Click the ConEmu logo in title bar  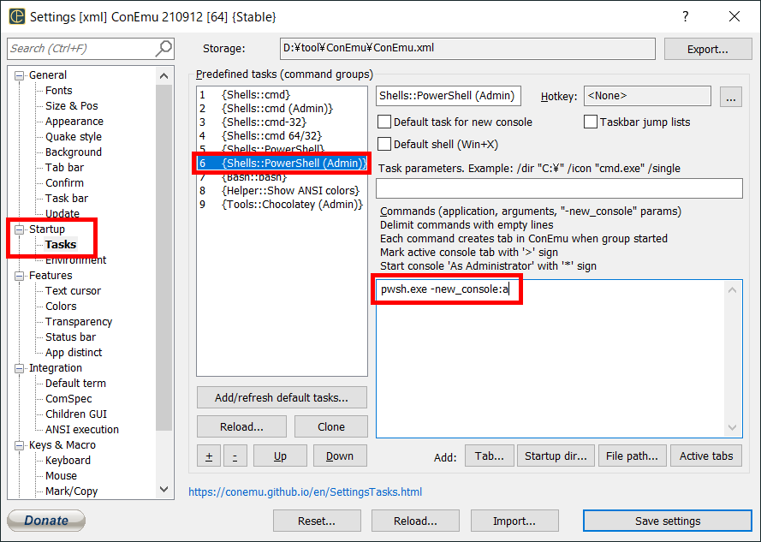click(17, 16)
